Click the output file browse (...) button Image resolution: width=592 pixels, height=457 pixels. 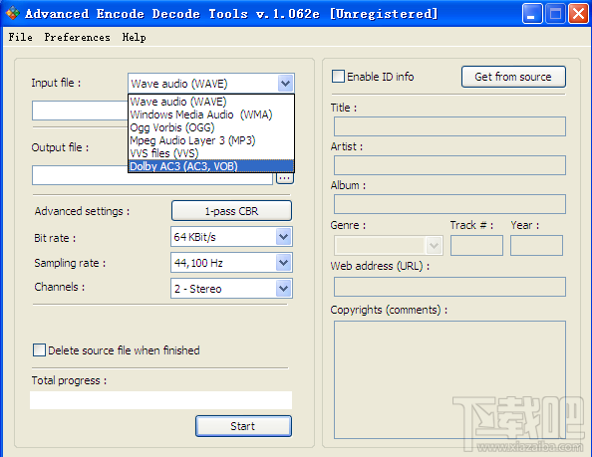click(x=285, y=178)
